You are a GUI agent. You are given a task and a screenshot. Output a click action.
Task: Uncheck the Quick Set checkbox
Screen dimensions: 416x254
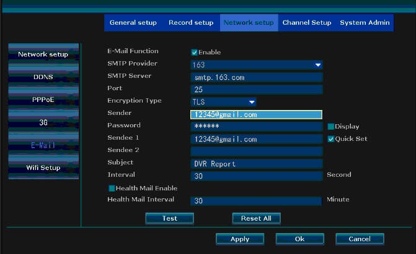coord(331,139)
